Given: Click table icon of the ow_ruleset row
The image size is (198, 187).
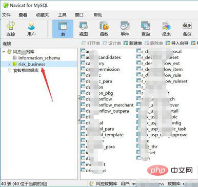Looking at the screenshot, I should [x=138, y=80].
